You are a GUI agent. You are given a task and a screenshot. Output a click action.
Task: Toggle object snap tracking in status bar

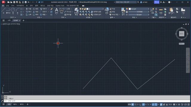(153, 104)
